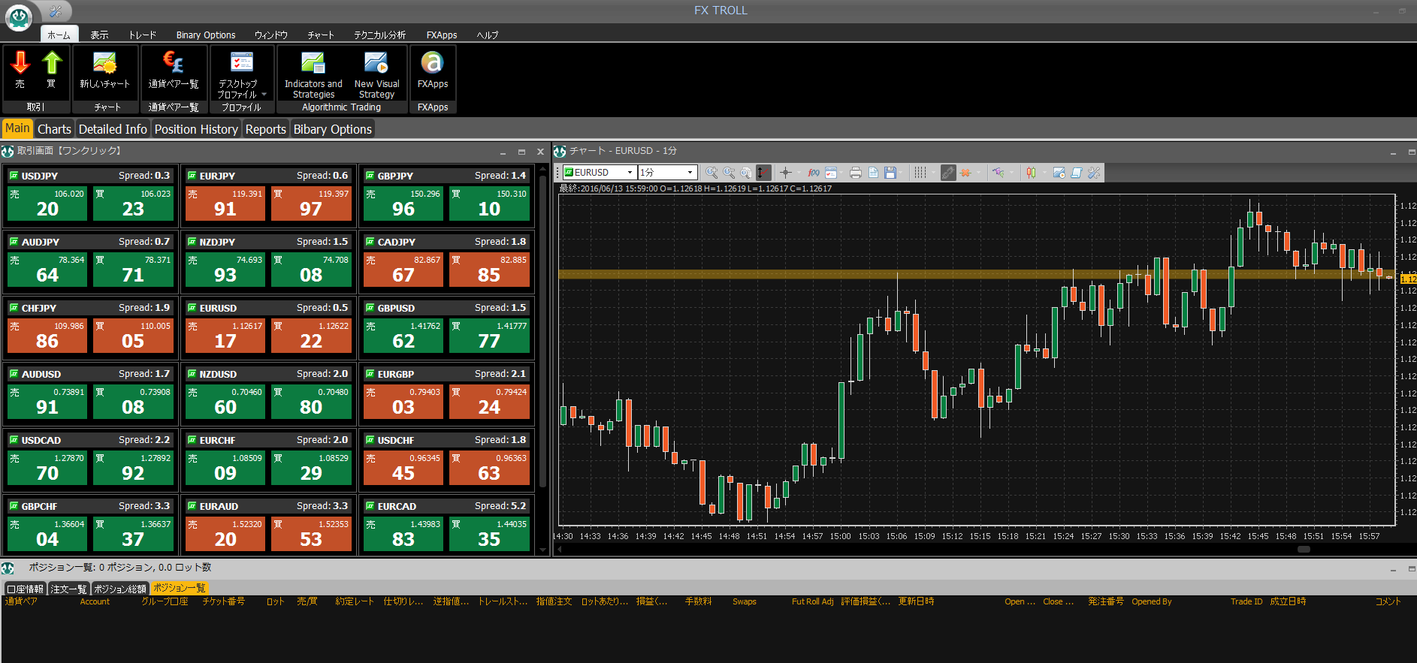Click the chart script scroll icon

click(1077, 173)
